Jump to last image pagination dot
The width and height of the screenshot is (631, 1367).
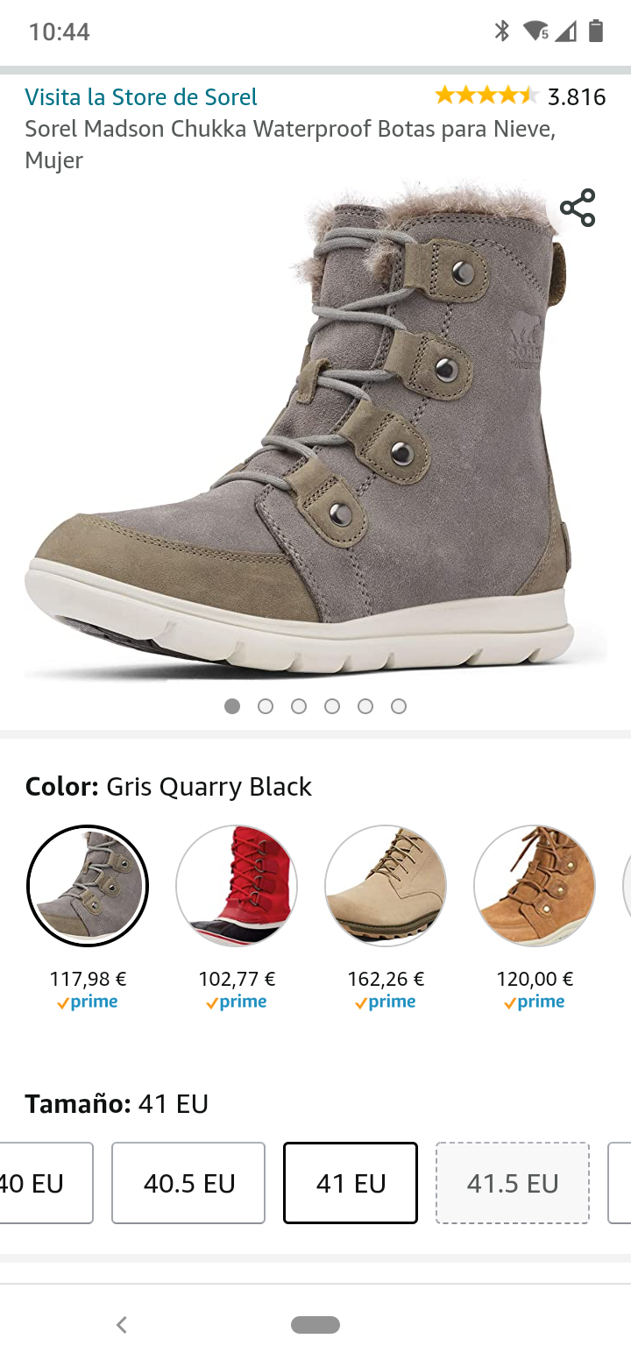coord(399,706)
